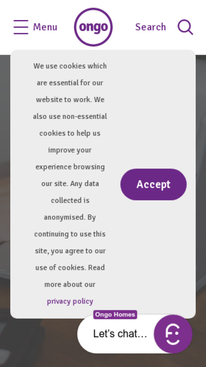Open site navigation using Menu text
Image resolution: width=206 pixels, height=367 pixels.
click(45, 27)
